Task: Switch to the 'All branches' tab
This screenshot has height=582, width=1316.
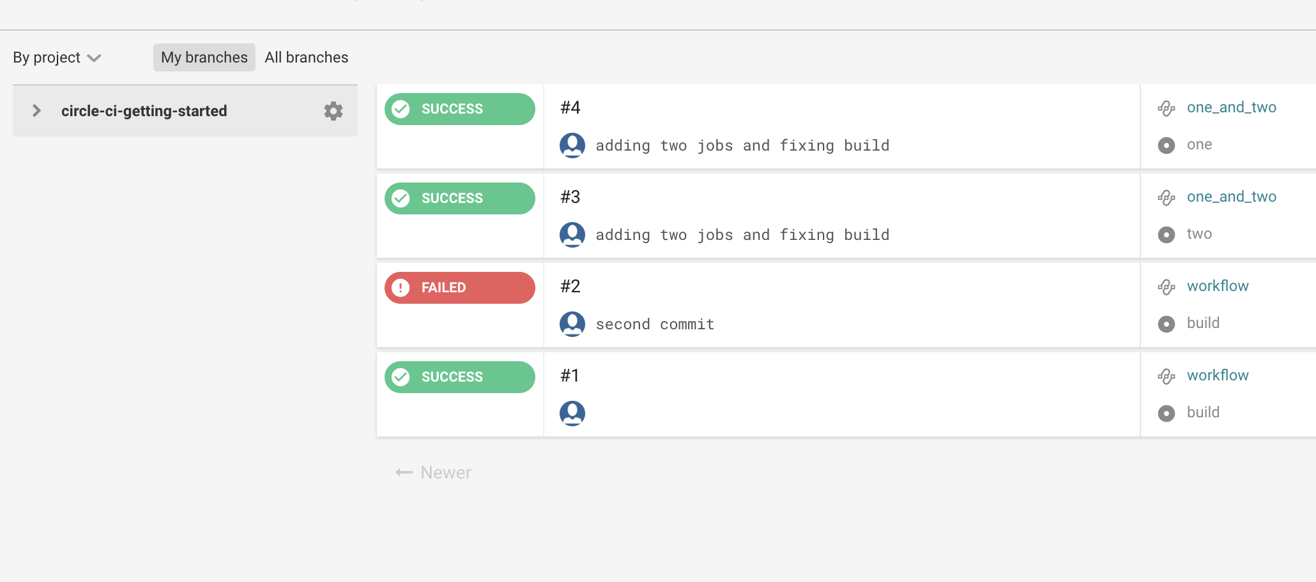Action: [x=307, y=57]
